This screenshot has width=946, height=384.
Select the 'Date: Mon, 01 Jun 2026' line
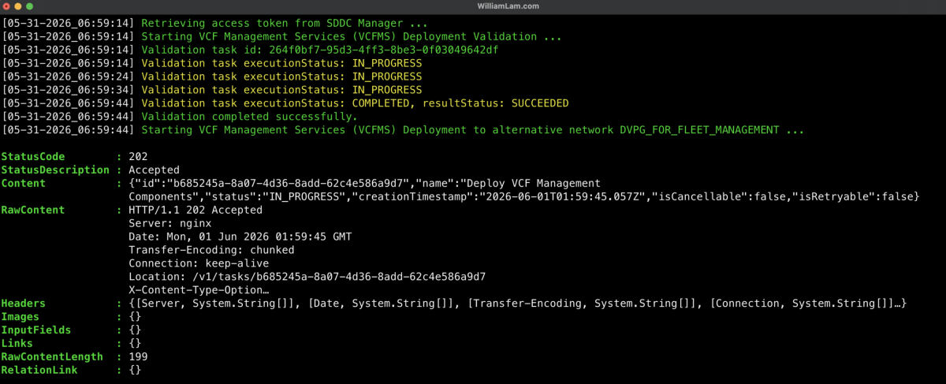tap(240, 237)
